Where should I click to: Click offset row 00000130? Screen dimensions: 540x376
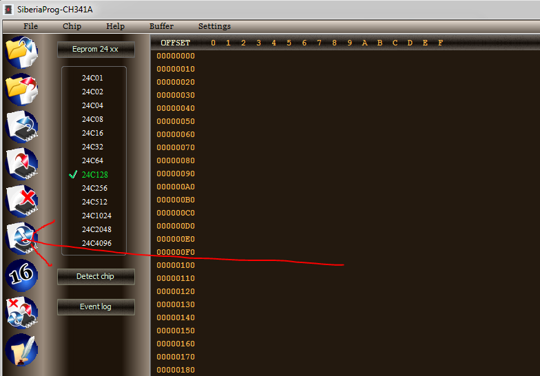coord(176,304)
